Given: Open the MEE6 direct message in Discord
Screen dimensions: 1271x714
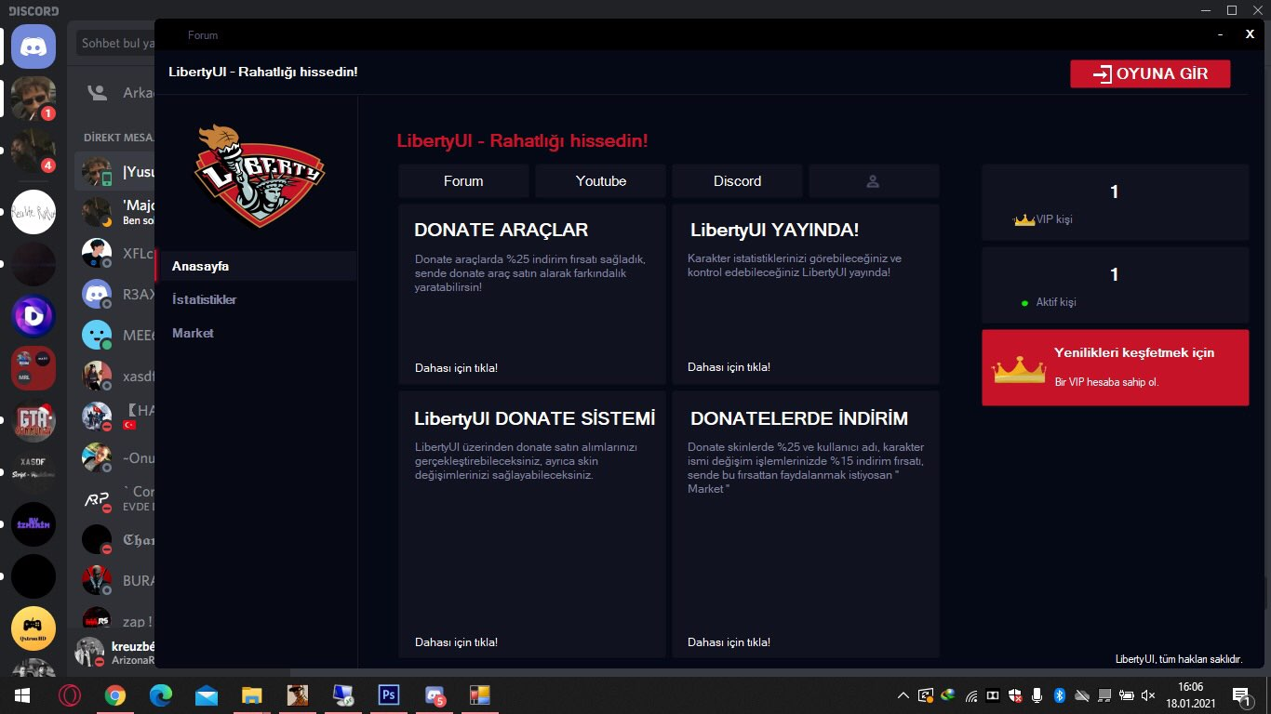Looking at the screenshot, I should point(114,336).
